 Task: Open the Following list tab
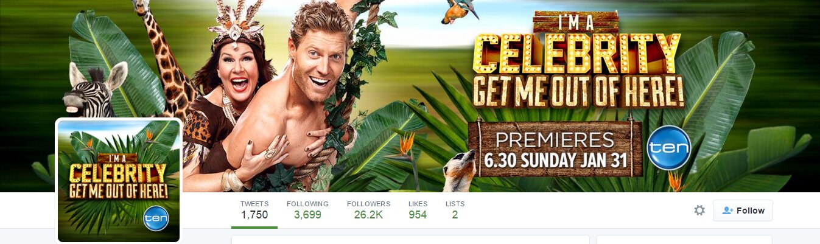pyautogui.click(x=307, y=210)
